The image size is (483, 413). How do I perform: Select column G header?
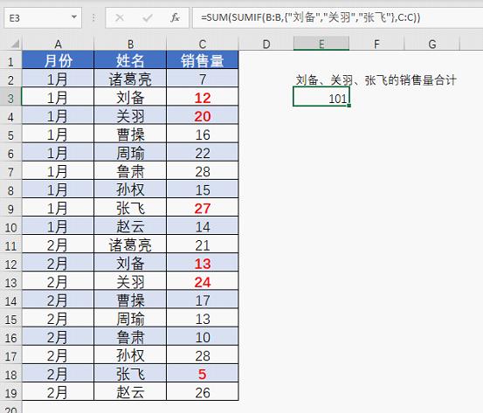pos(431,44)
